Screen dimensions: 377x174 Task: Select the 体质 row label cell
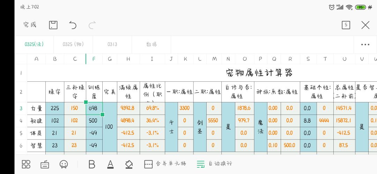pos(36,133)
